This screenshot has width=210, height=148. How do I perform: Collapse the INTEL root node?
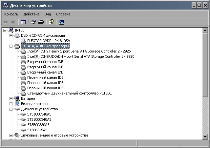pyautogui.click(x=5, y=30)
